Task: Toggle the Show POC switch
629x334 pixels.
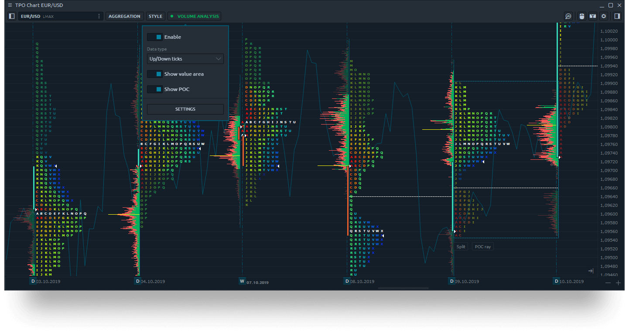Action: pos(154,89)
